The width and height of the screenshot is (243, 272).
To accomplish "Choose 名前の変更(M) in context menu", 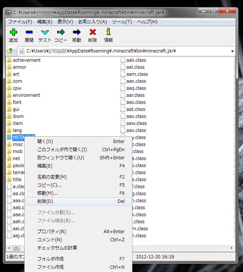I will (79, 177).
